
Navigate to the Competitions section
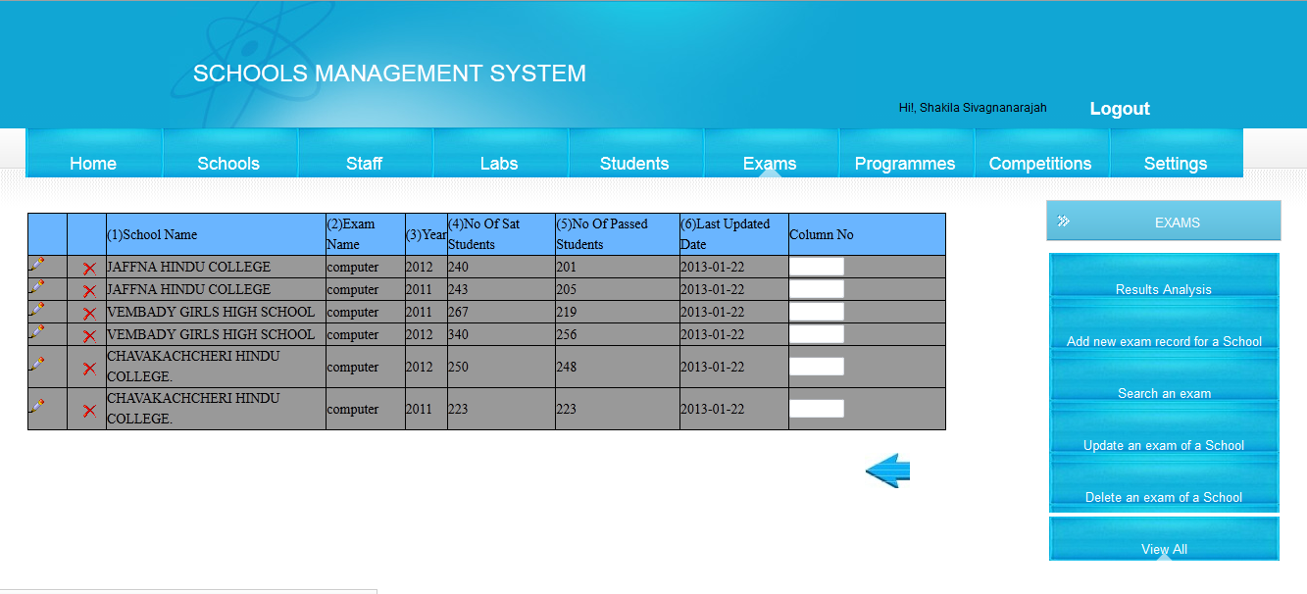(x=1041, y=163)
